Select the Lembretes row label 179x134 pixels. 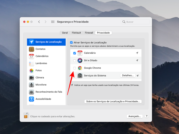click(41, 63)
